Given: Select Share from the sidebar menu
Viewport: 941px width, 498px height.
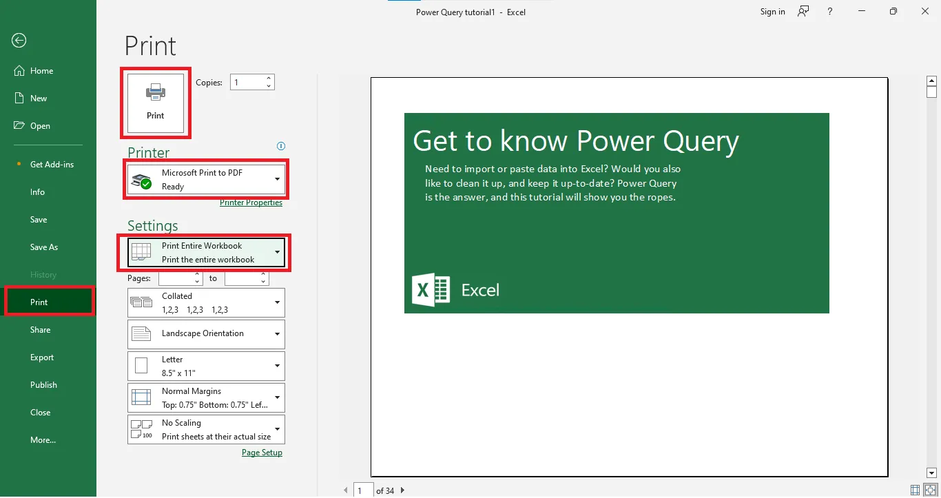Looking at the screenshot, I should [x=39, y=329].
